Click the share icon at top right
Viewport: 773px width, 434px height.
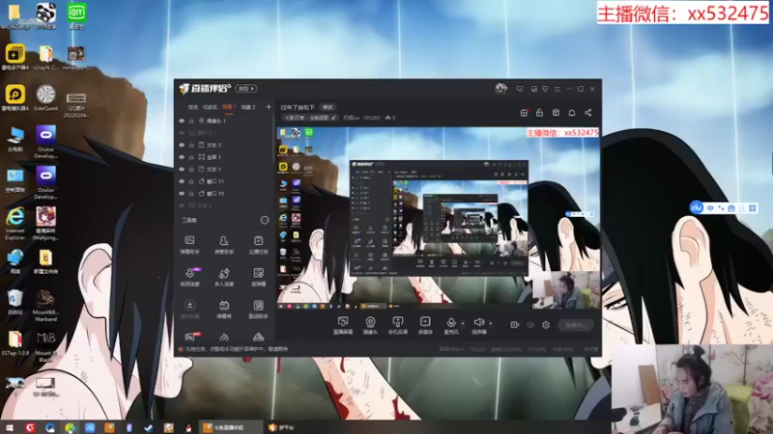pos(588,113)
